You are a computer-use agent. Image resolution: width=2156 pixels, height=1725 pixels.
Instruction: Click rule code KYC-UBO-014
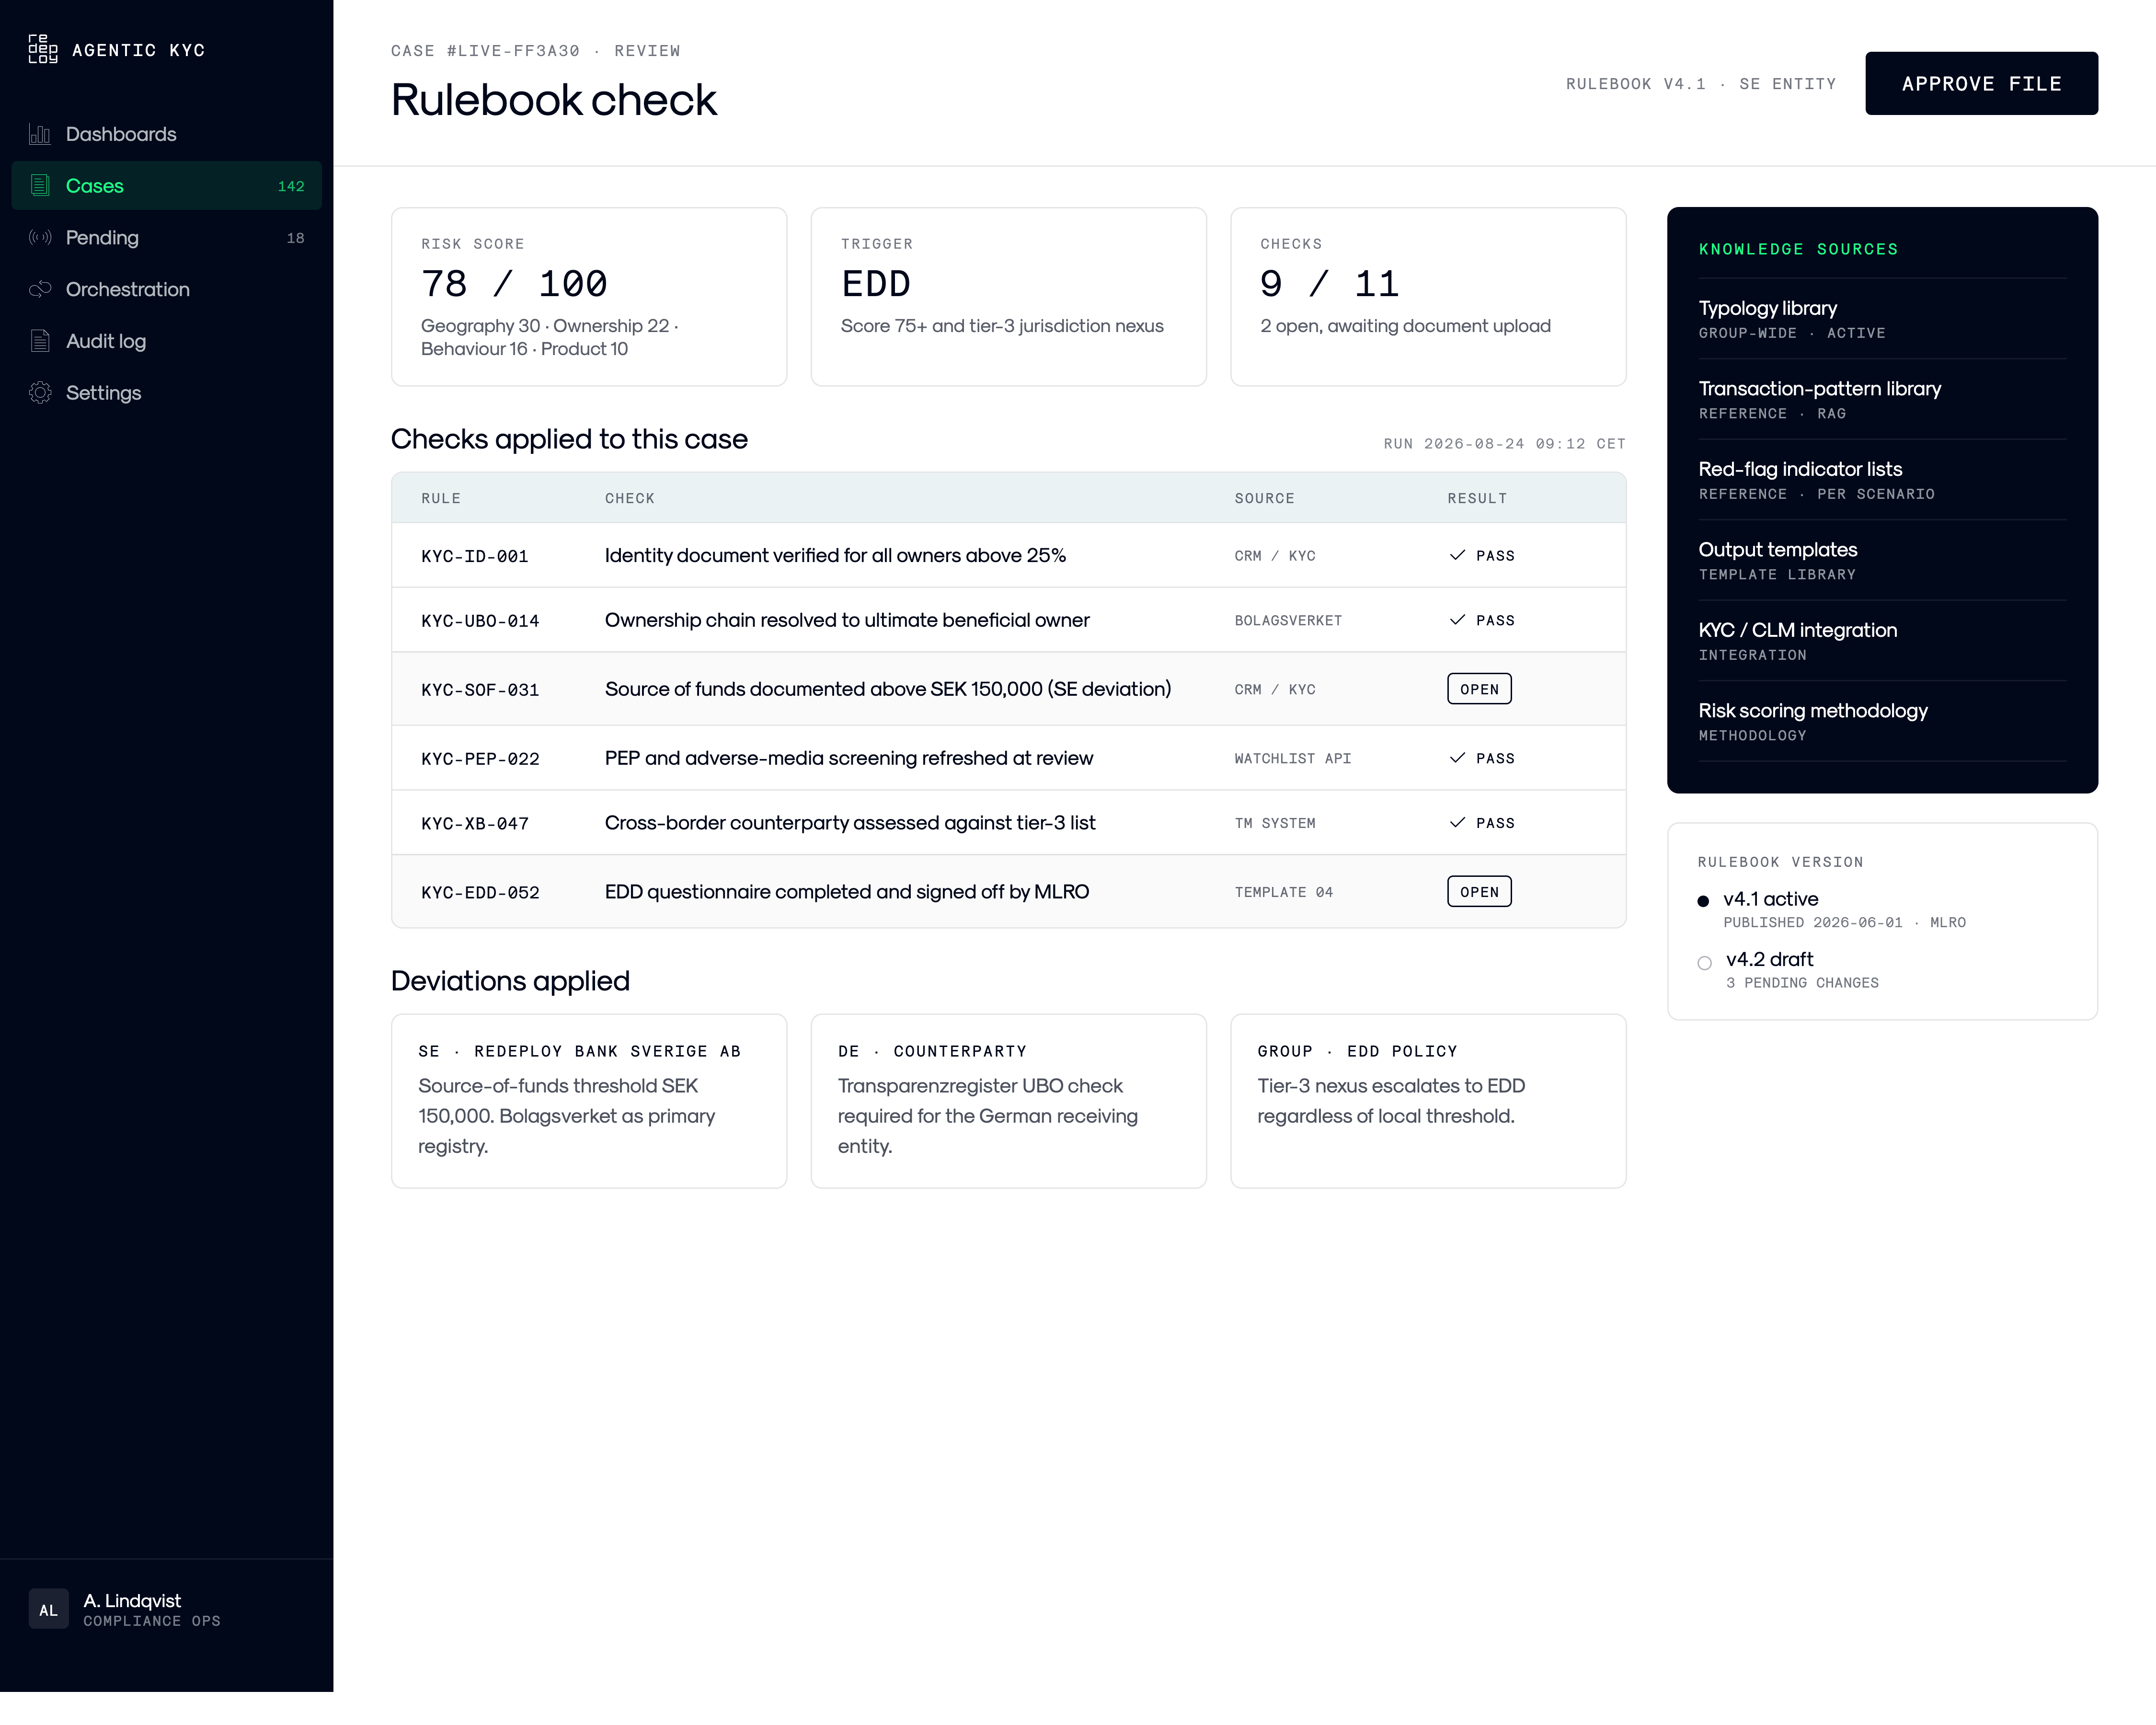pyautogui.click(x=480, y=622)
